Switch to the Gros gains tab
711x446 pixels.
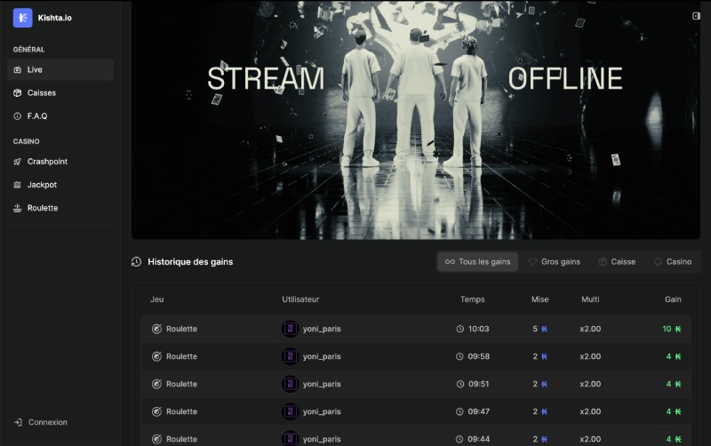(x=554, y=261)
